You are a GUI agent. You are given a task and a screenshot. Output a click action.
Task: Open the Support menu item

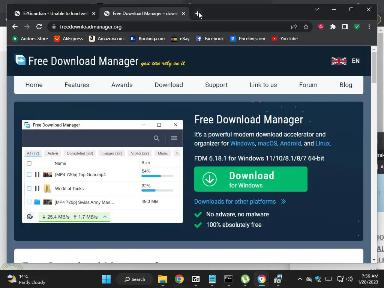tap(216, 85)
